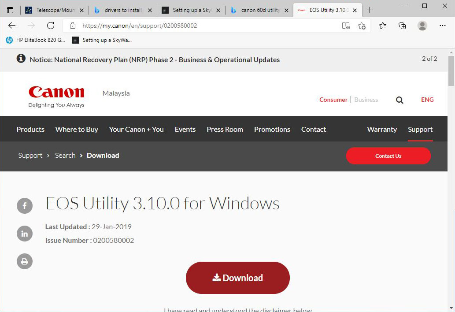Open the Products navigation menu

[x=30, y=129]
